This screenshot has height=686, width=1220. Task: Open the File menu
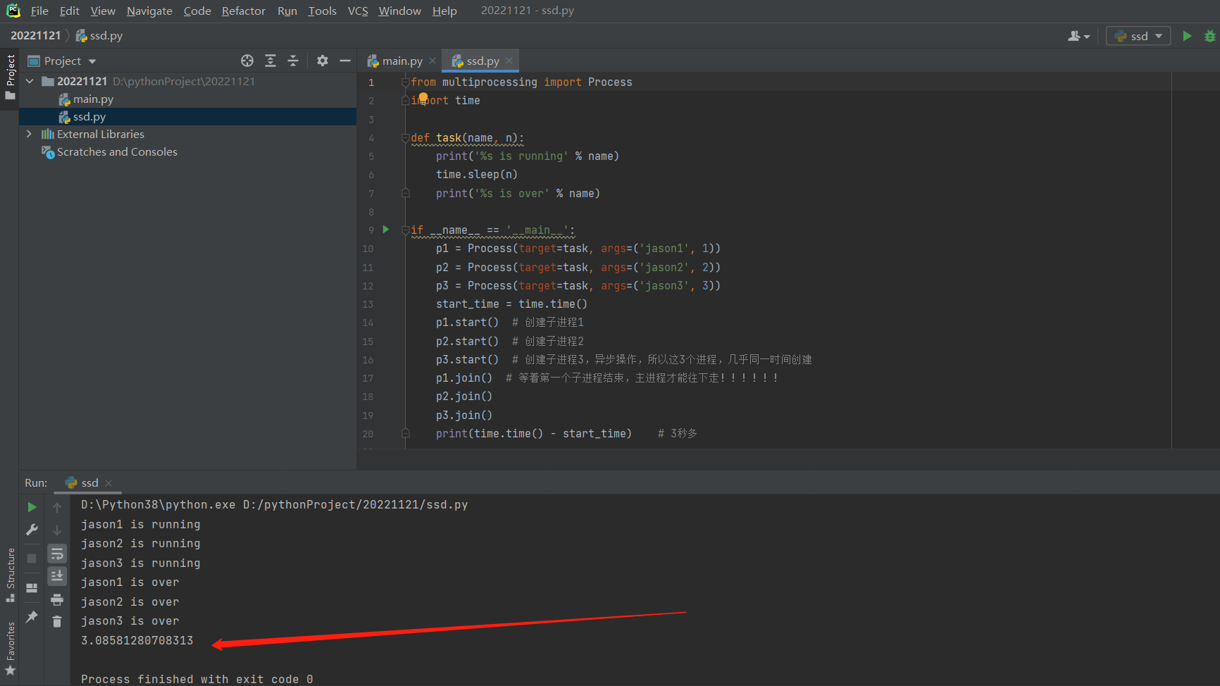(39, 11)
